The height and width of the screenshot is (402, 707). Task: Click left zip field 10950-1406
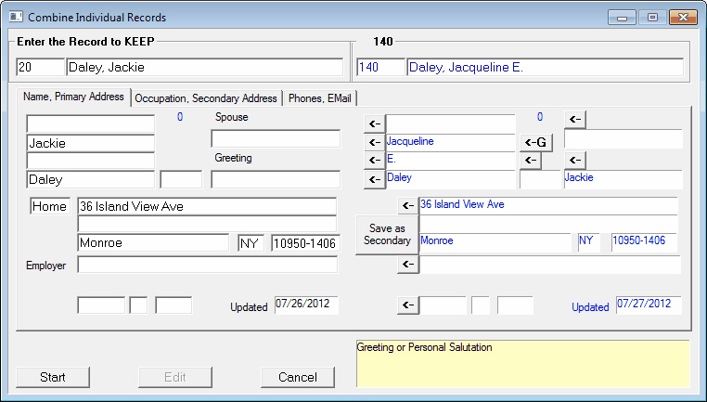click(x=305, y=243)
